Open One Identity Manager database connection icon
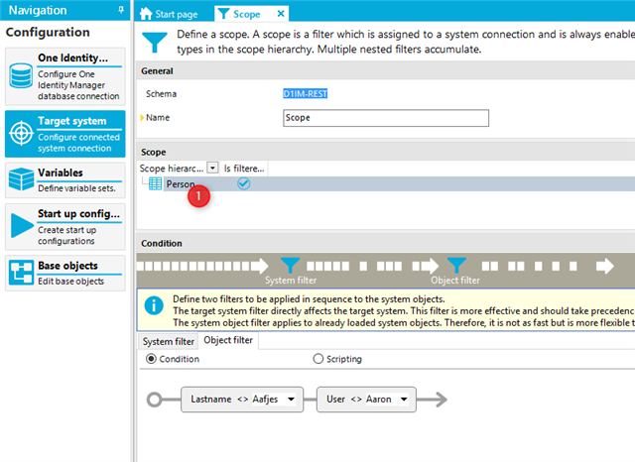The width and height of the screenshot is (635, 462). (x=21, y=76)
